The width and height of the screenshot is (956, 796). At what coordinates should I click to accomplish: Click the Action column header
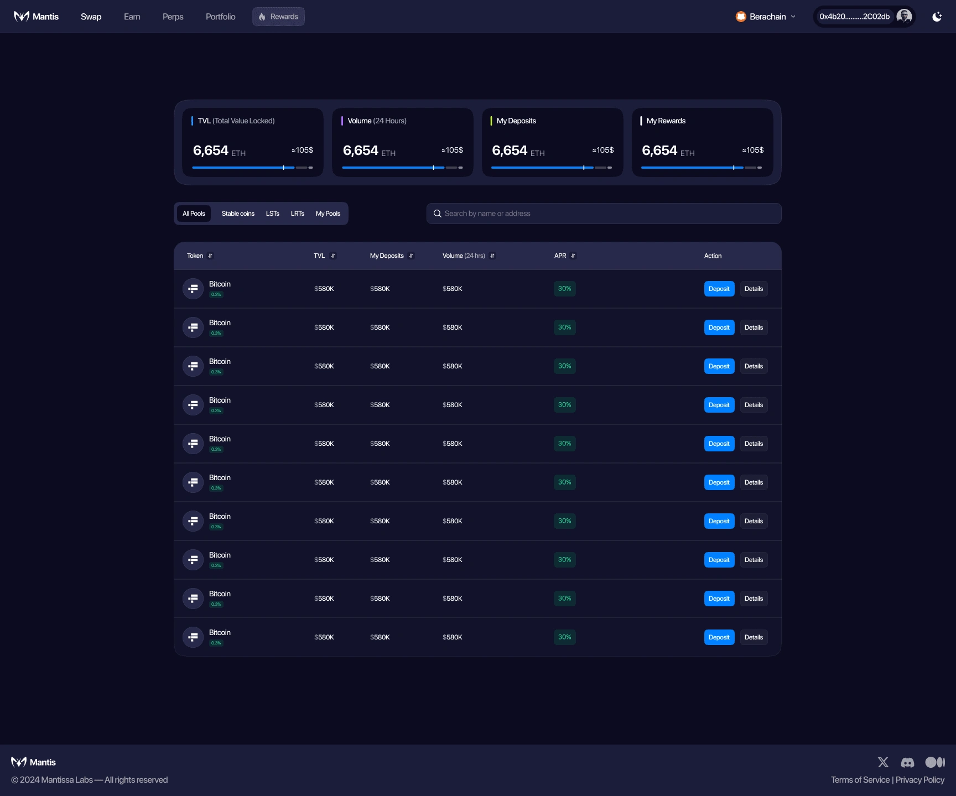pos(713,256)
